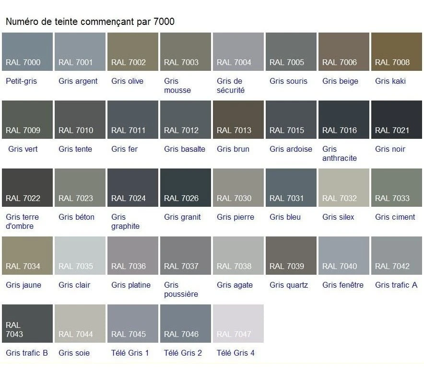
Task: Click the Gris de sécurité link
Action: tap(231, 86)
